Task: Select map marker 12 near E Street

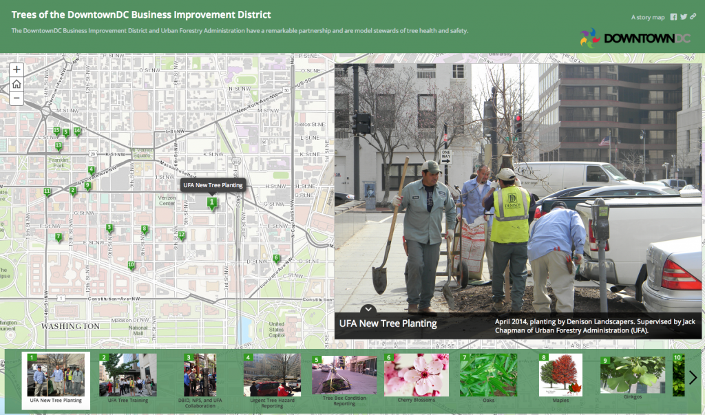Action: [x=182, y=235]
